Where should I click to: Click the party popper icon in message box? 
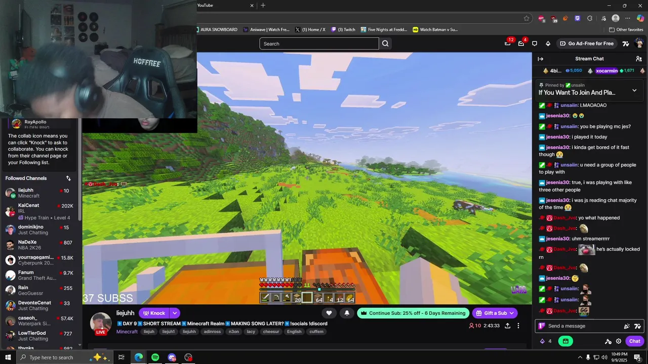point(627,326)
